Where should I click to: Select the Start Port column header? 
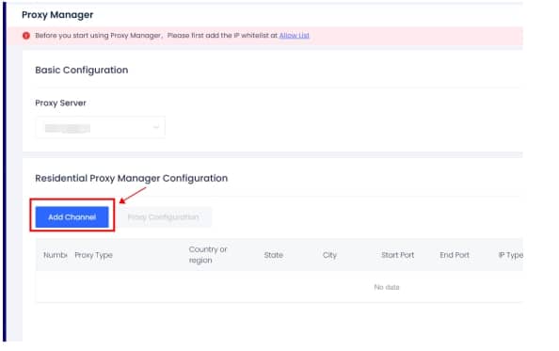pyautogui.click(x=397, y=255)
